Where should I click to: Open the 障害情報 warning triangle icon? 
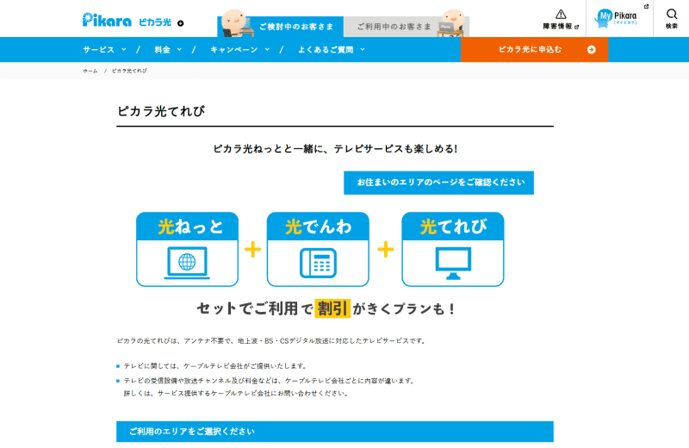coord(561,15)
